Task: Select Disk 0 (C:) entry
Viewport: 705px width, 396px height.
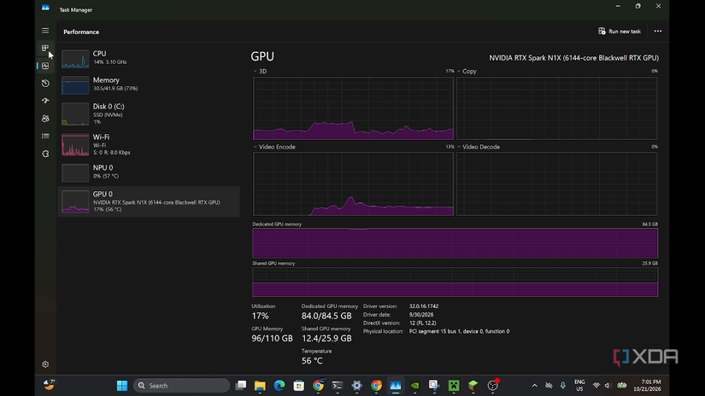Action: (149, 114)
